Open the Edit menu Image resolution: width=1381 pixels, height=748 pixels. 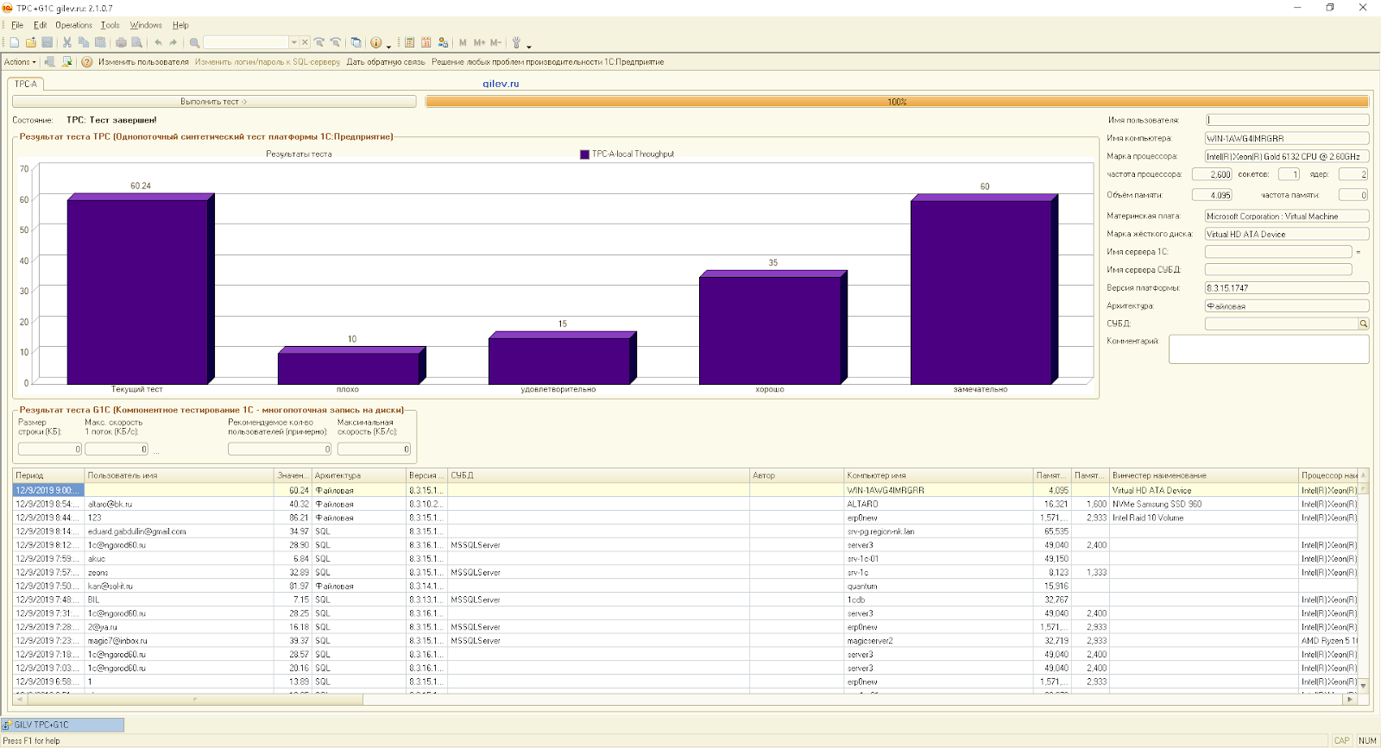click(x=40, y=25)
